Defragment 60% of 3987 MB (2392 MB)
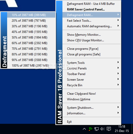This screenshot has height=134, width=133. click(x=31, y=43)
